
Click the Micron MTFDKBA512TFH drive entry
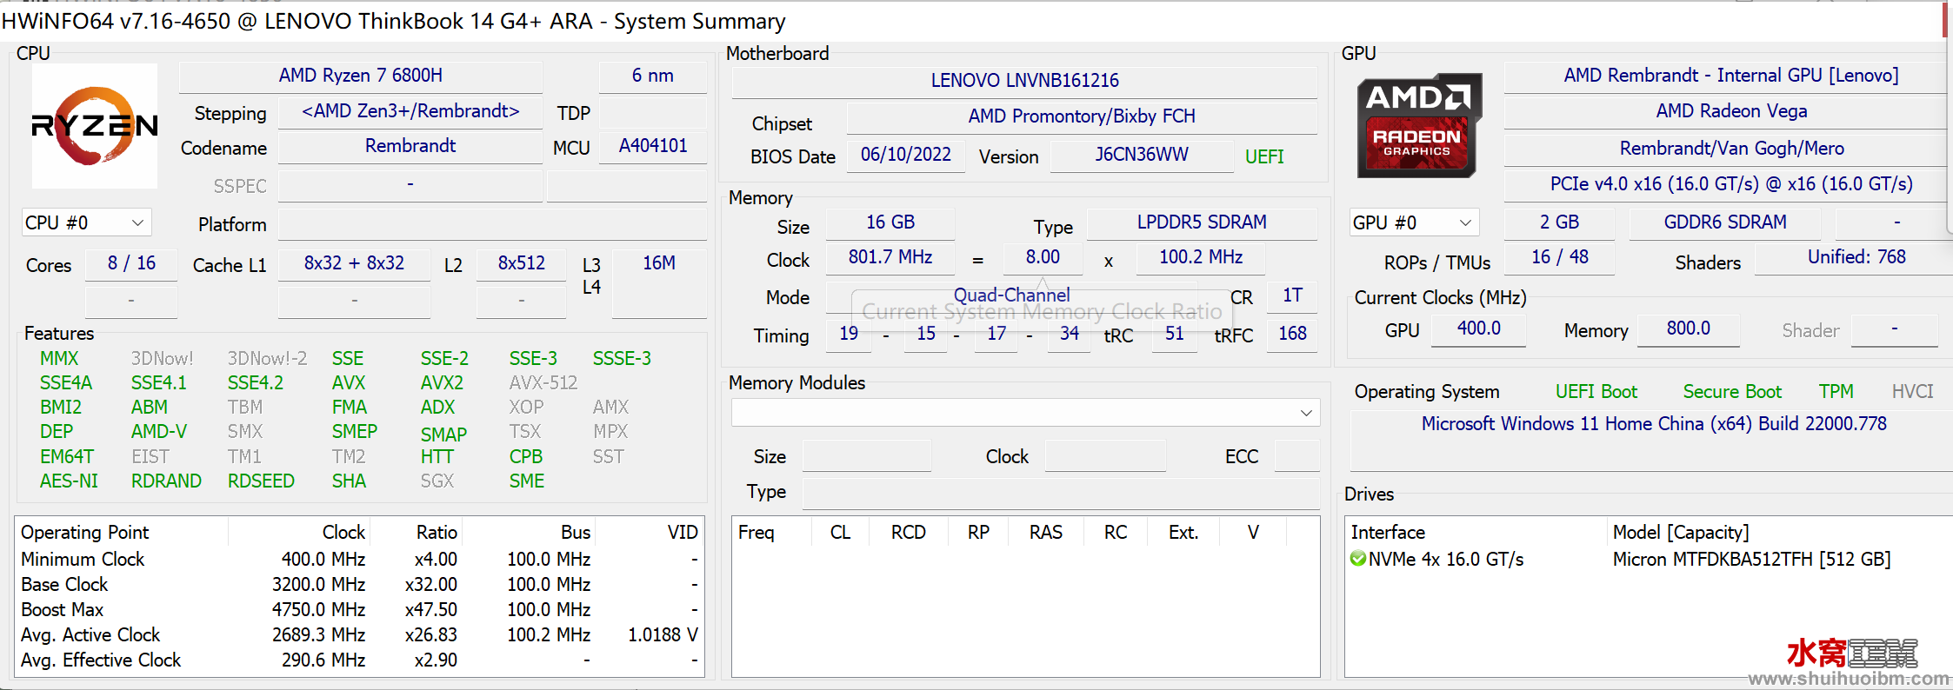pos(1751,560)
